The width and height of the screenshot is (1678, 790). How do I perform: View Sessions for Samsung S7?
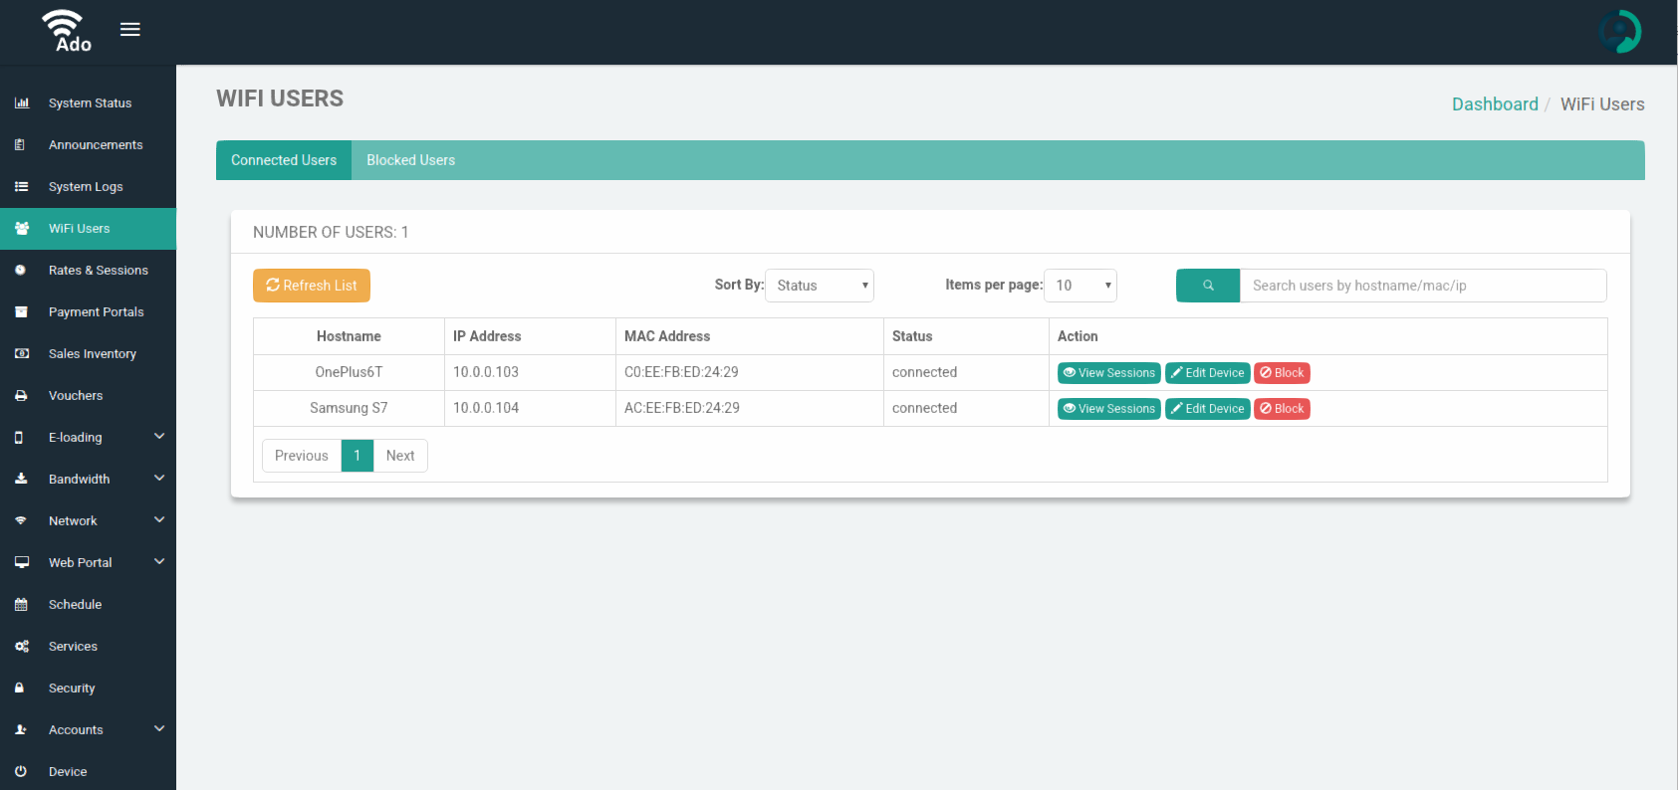click(x=1108, y=409)
